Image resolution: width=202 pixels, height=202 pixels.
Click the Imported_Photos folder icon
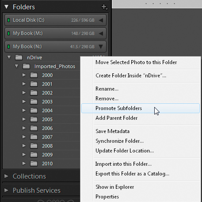pyautogui.click(x=27, y=66)
